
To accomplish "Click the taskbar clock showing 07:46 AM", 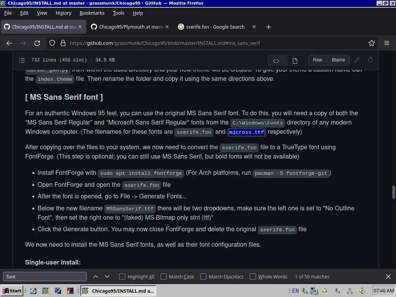I will pyautogui.click(x=383, y=291).
